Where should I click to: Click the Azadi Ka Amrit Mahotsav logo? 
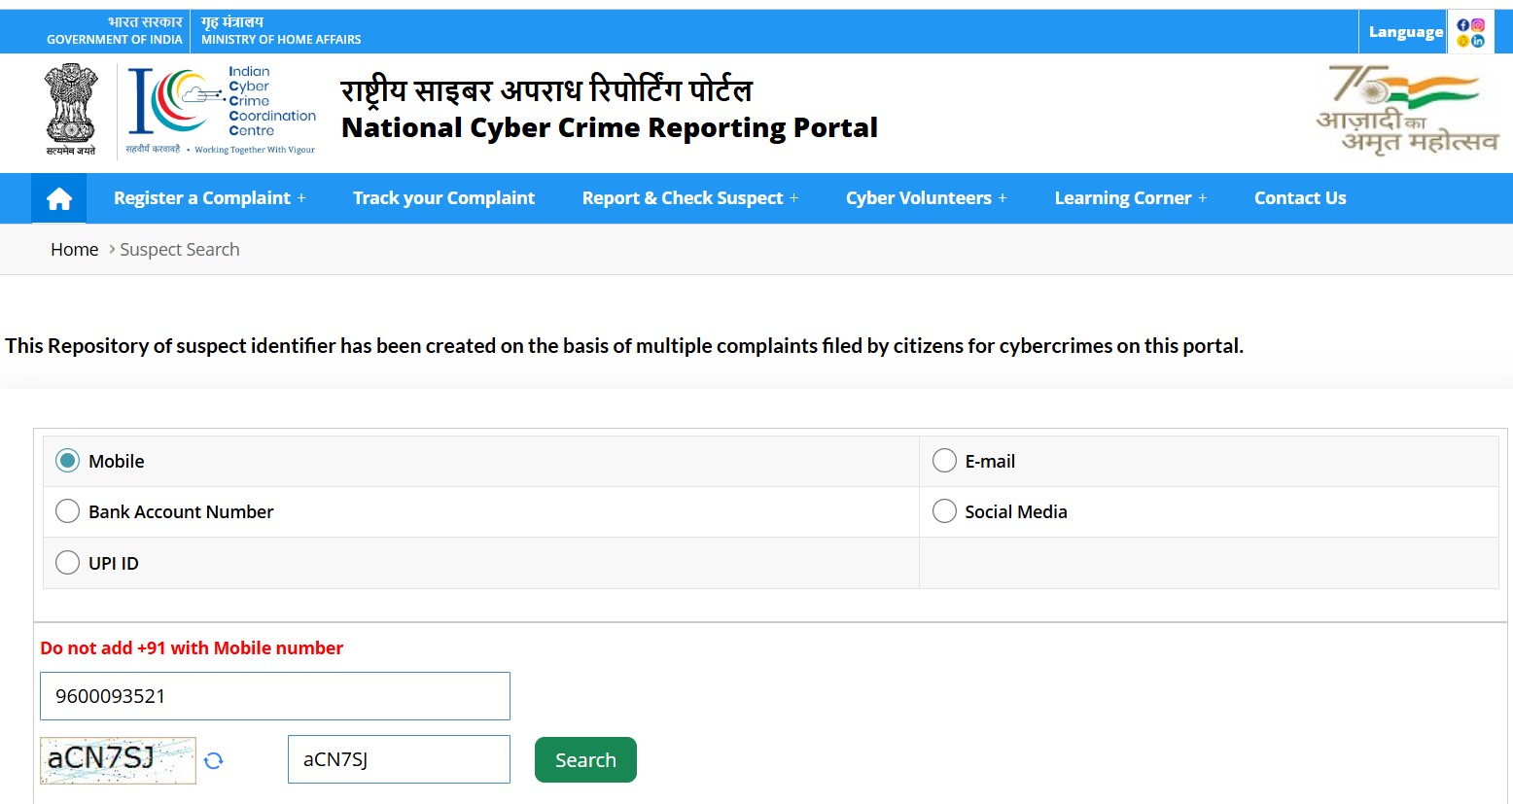(x=1407, y=109)
